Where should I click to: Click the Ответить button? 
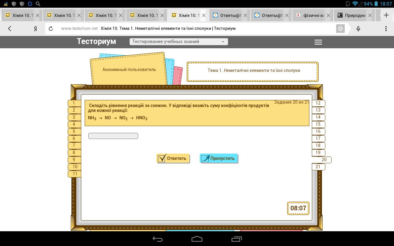pyautogui.click(x=173, y=158)
